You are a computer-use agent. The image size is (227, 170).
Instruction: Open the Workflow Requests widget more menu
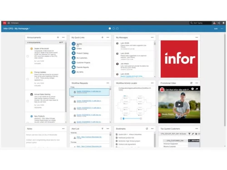tap(108, 83)
